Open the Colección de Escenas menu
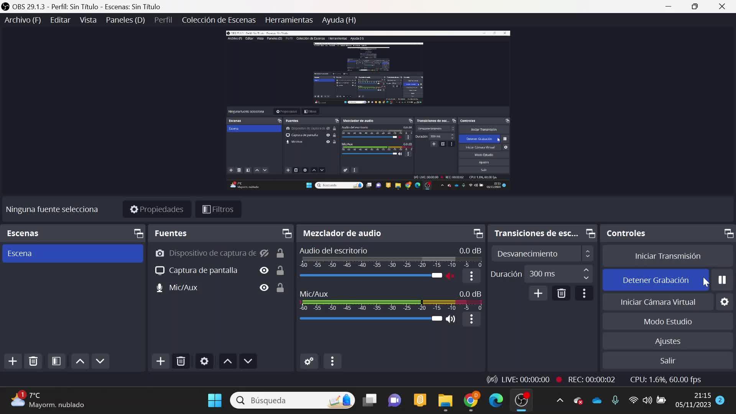The image size is (736, 414). click(219, 20)
